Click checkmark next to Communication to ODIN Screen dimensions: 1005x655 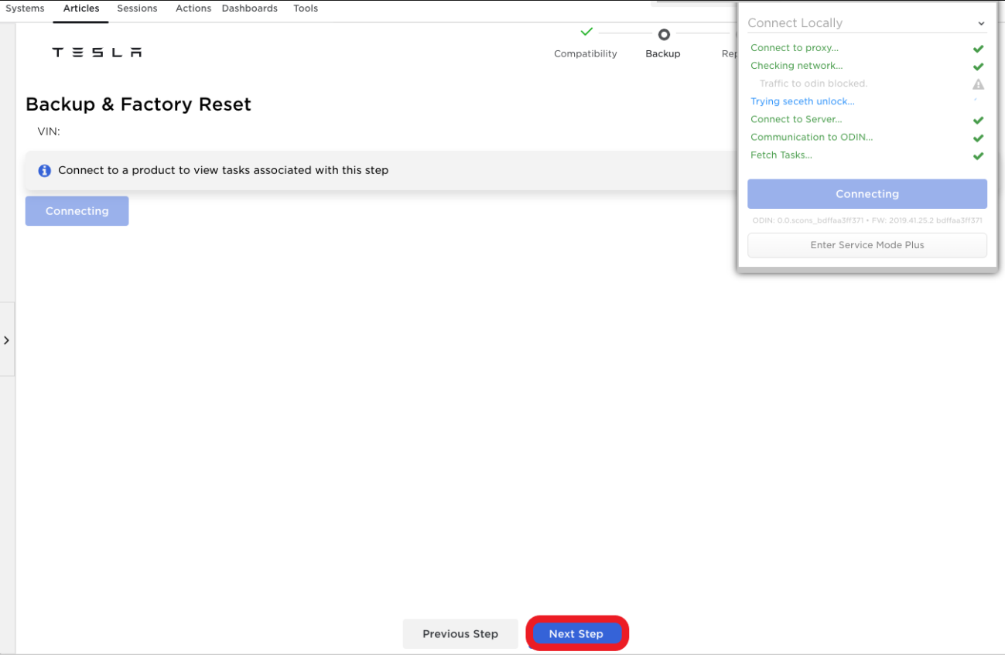(x=978, y=138)
